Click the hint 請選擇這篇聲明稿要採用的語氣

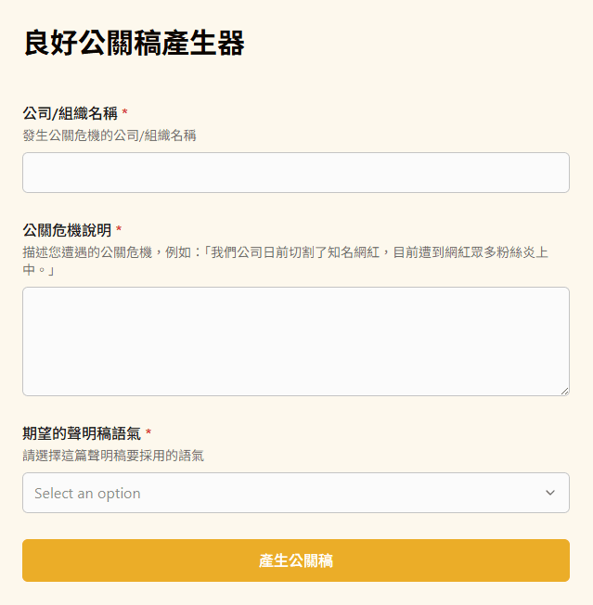click(x=113, y=456)
